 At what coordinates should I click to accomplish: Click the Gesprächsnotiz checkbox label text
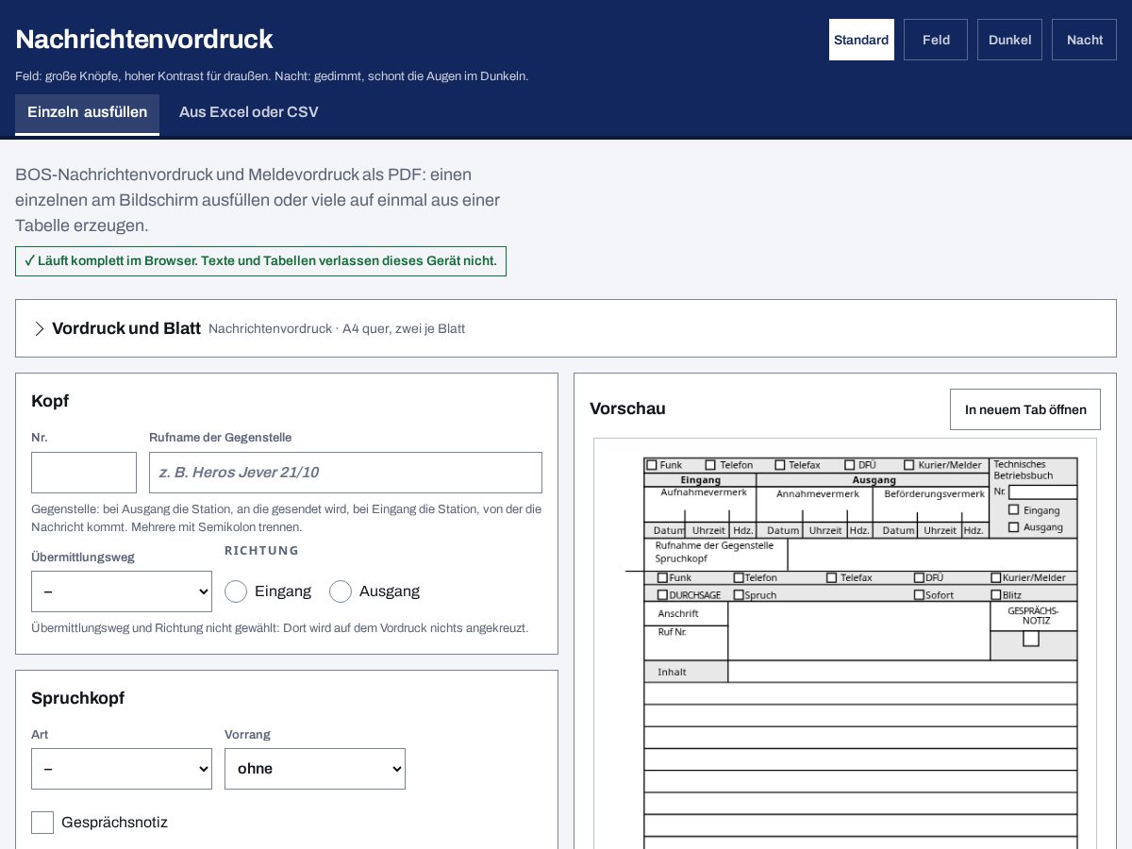pyautogui.click(x=114, y=823)
